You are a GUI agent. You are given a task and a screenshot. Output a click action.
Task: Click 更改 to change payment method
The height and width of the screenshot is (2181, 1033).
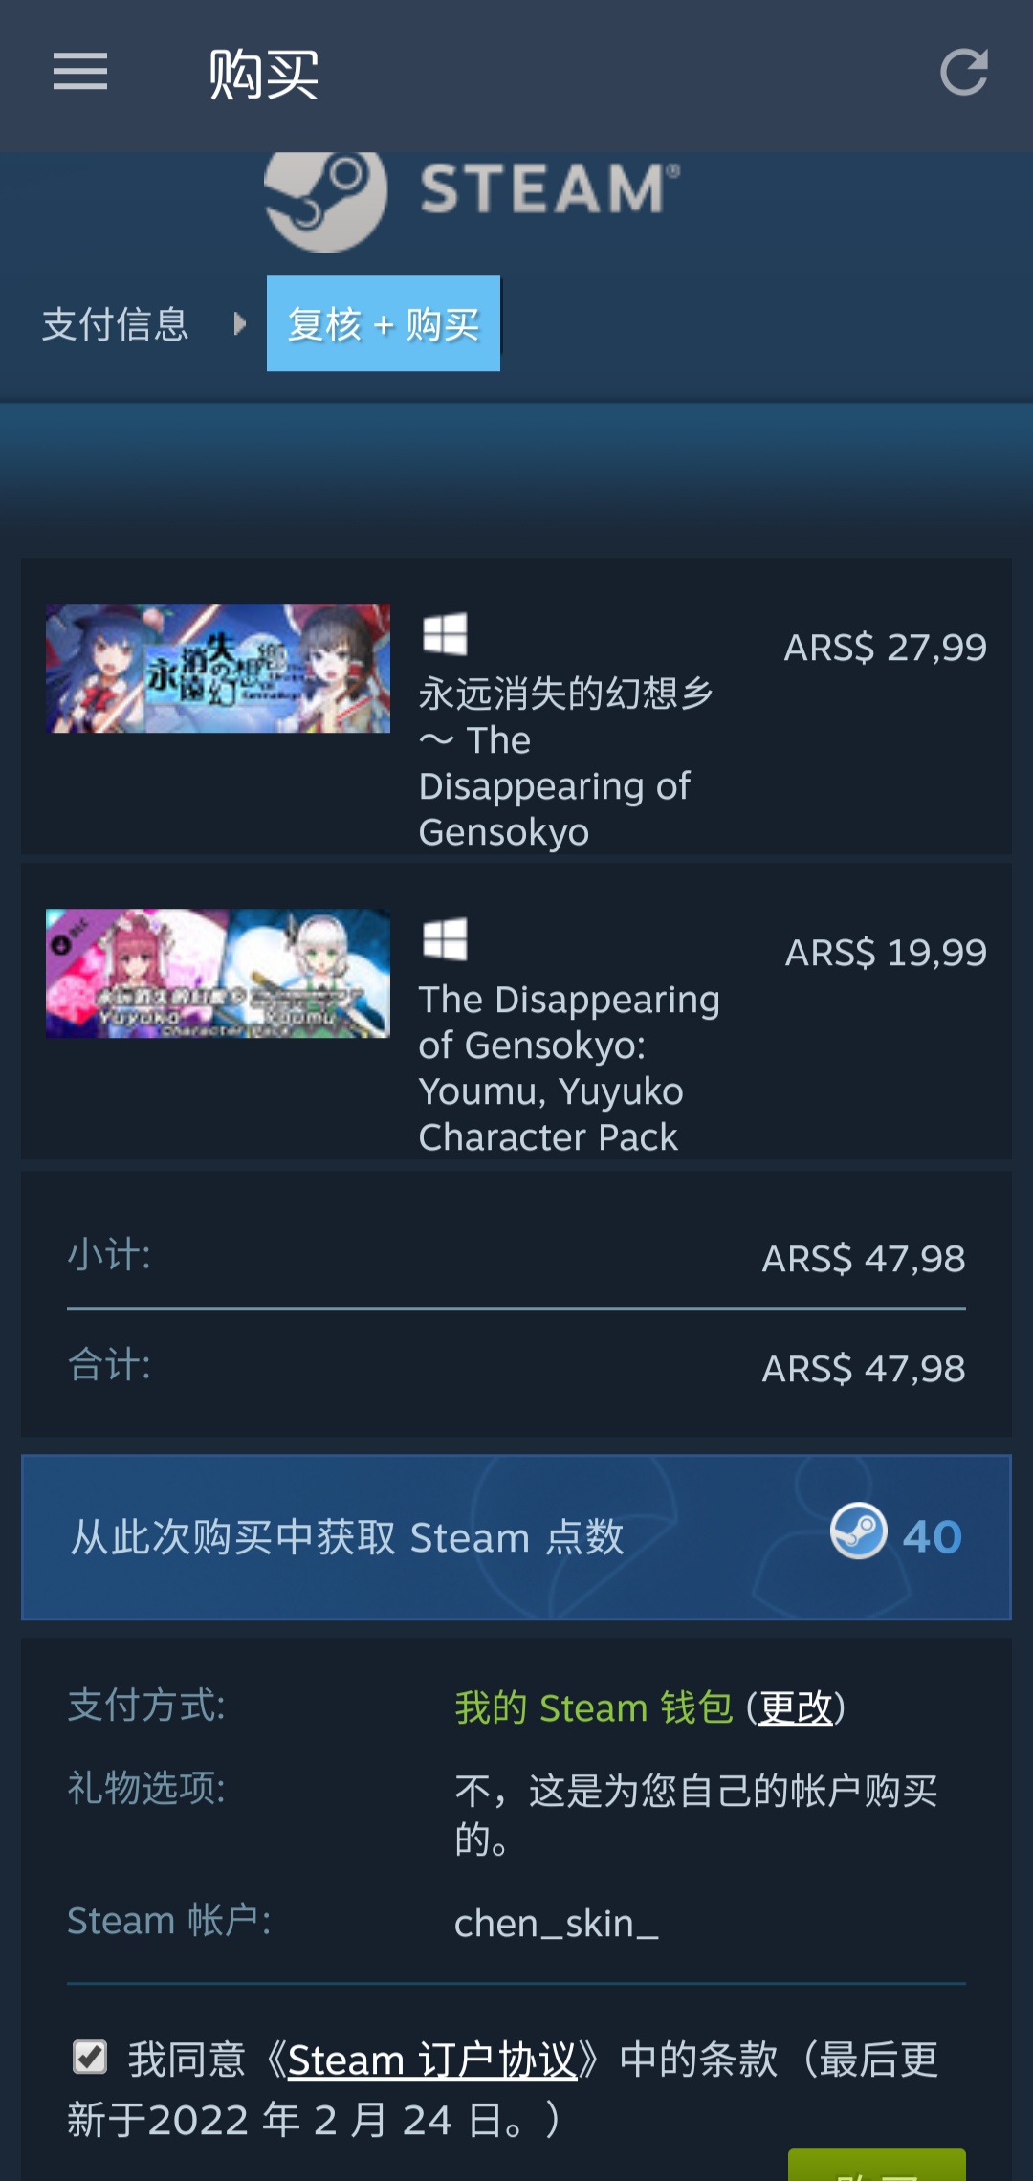[796, 1708]
